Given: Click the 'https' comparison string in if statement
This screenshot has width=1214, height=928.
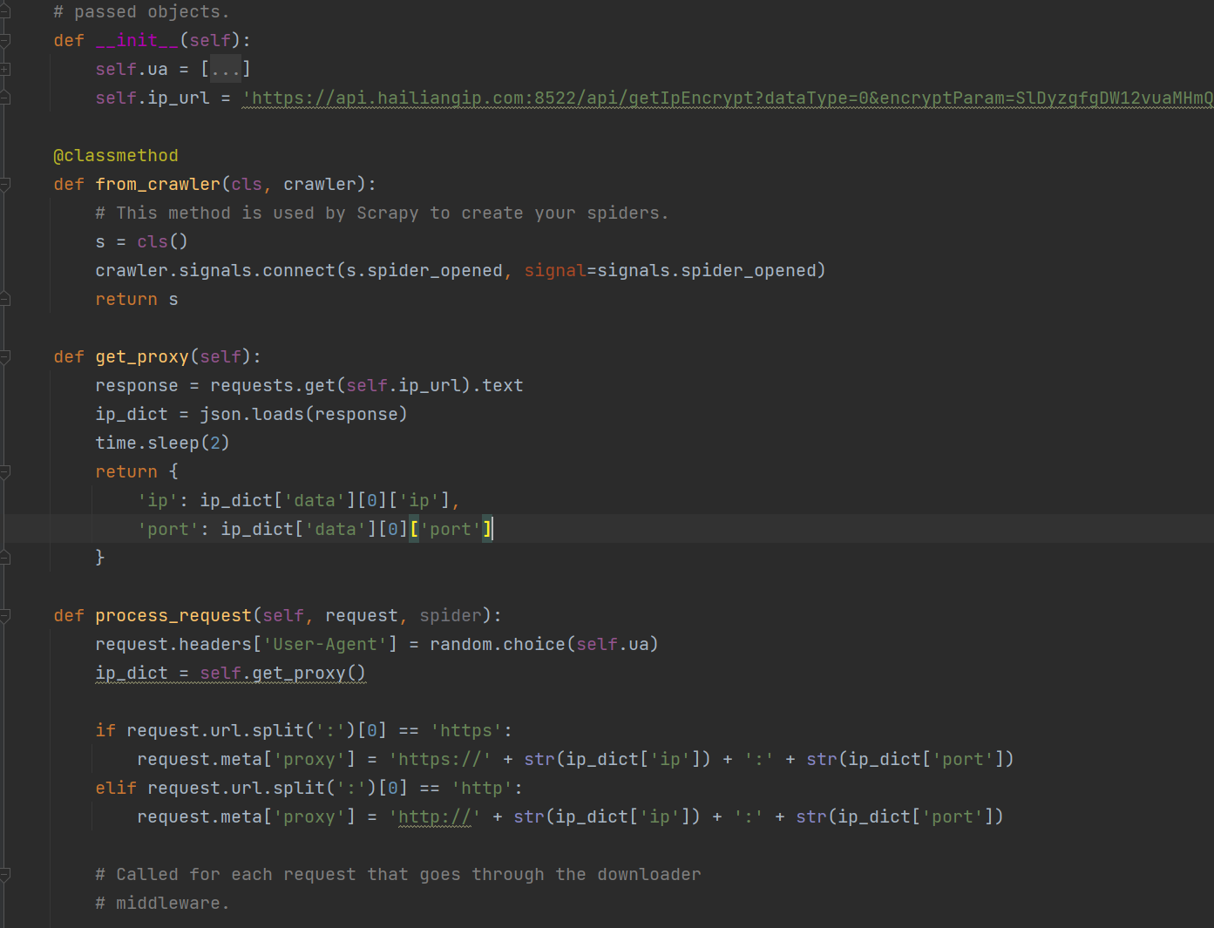Looking at the screenshot, I should (466, 730).
